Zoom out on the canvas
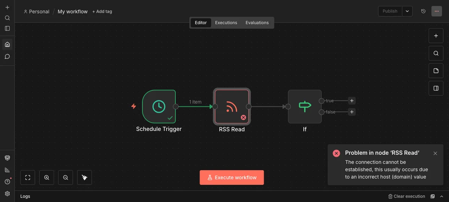 (x=65, y=178)
